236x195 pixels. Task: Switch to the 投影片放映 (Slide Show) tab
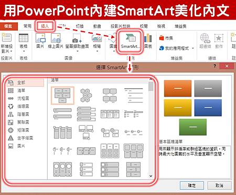120,26
